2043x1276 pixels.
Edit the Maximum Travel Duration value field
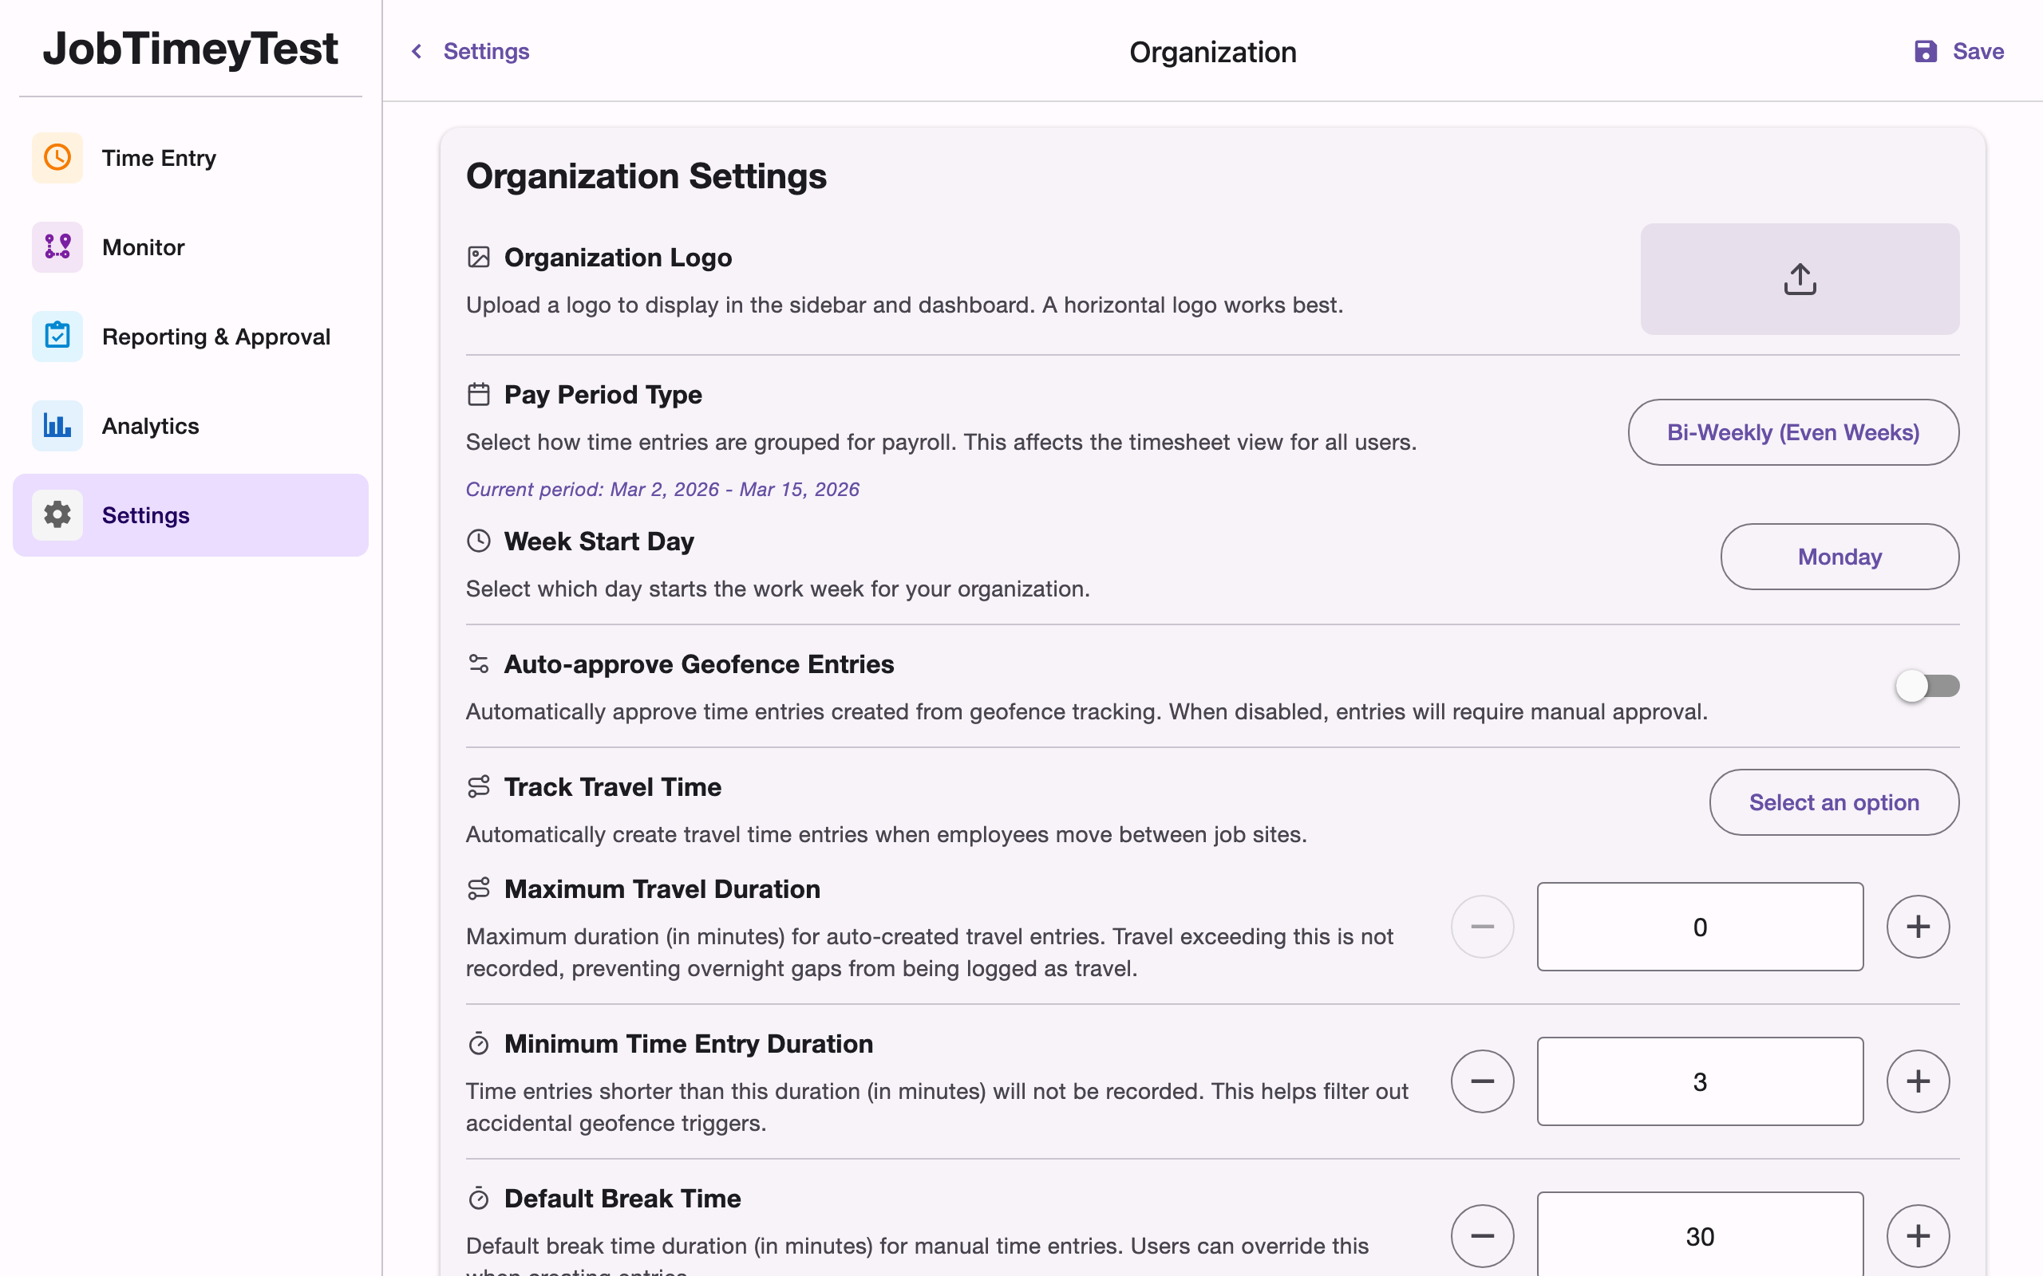coord(1699,926)
